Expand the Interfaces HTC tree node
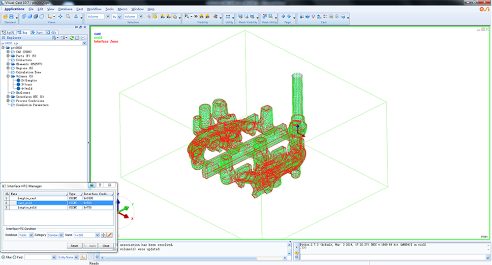The height and width of the screenshot is (265, 492). (x=8, y=97)
